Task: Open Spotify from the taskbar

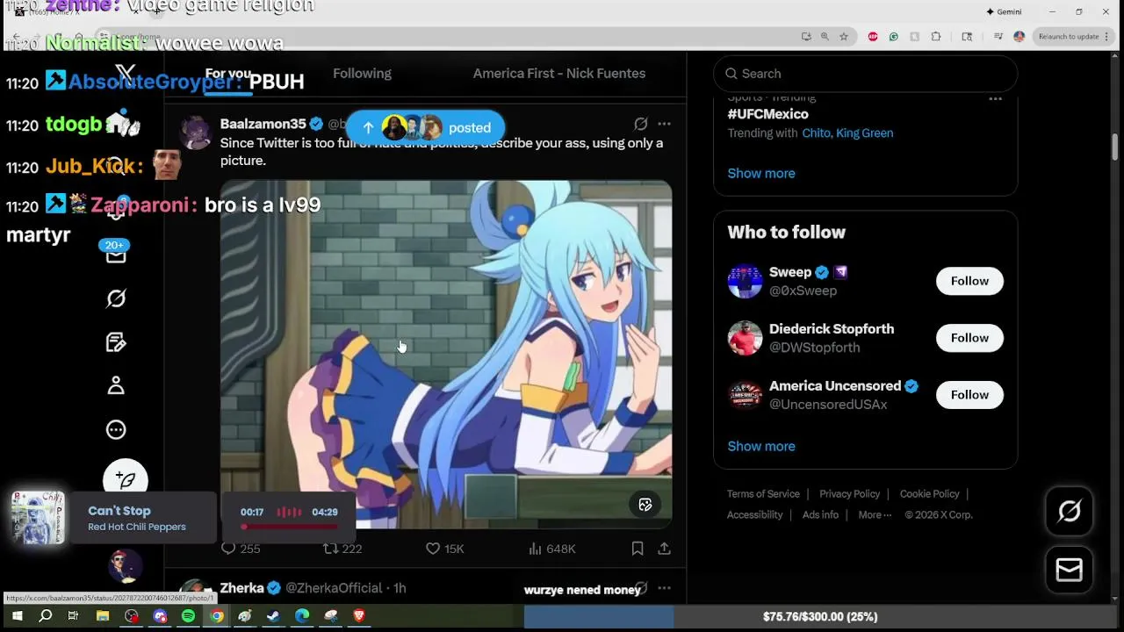Action: 188,616
